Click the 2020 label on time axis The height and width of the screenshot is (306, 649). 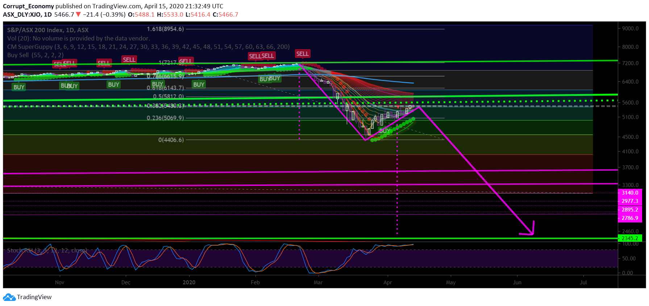[189, 282]
